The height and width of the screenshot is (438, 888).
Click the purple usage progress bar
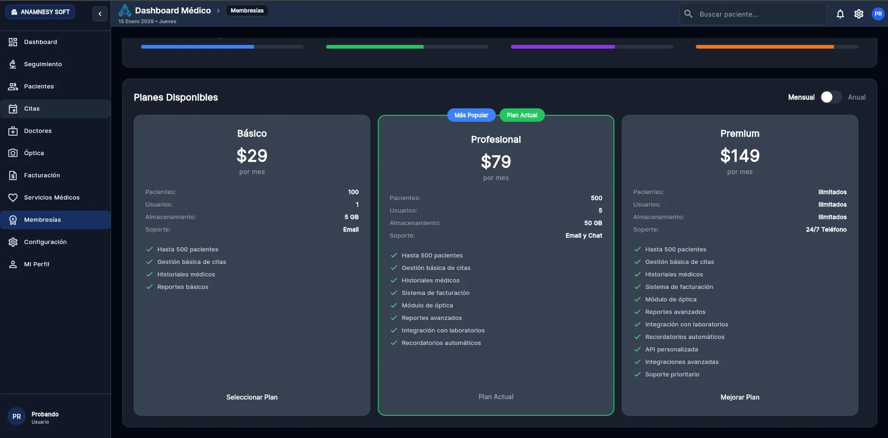592,47
